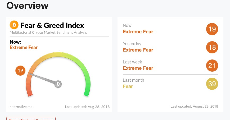
Task: Click the gauge needle pointer
Action: pyautogui.click(x=43, y=79)
